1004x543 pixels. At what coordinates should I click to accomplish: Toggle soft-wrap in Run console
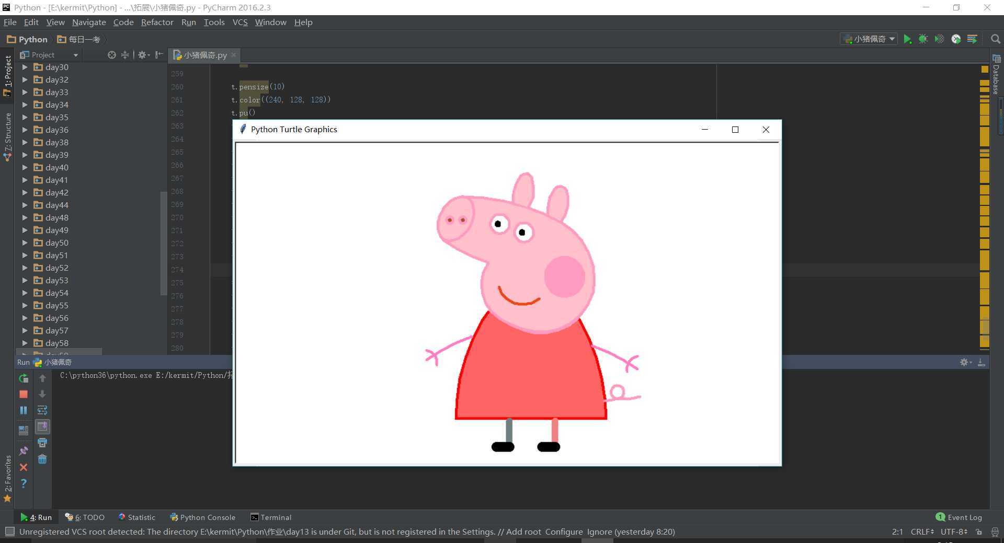(42, 410)
